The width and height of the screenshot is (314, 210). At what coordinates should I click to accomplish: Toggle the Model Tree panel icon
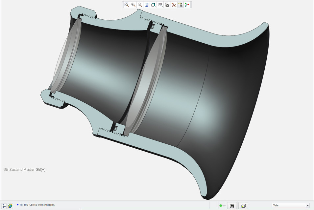click(4, 206)
